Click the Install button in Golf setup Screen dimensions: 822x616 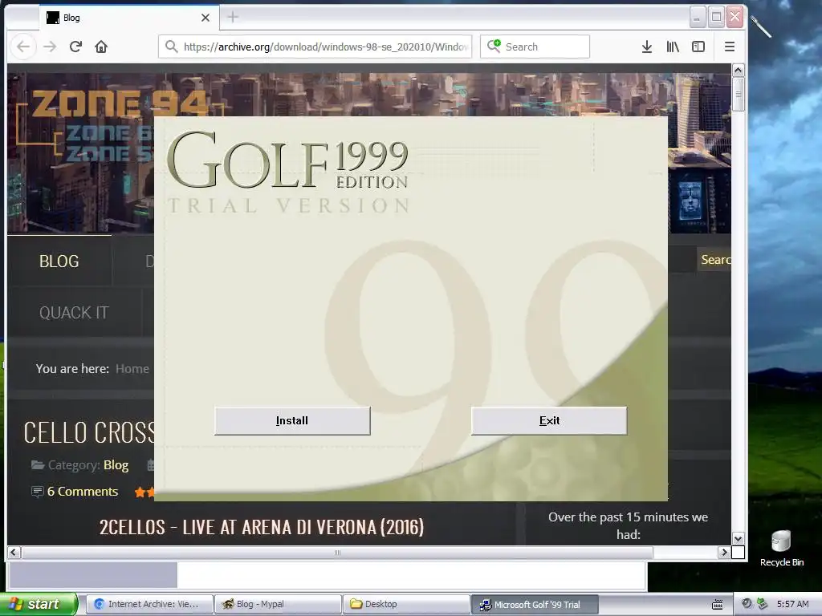click(292, 420)
